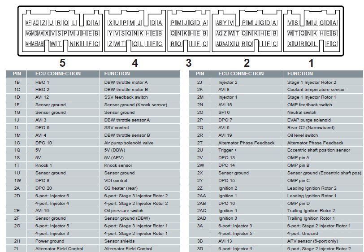
Task: Select the 'O2 heater (rear)' cell
Action: click(140, 188)
